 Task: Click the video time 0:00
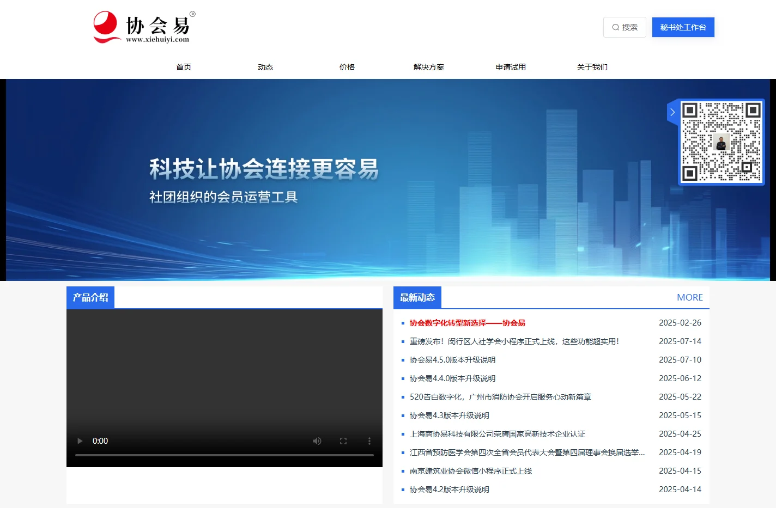click(100, 441)
